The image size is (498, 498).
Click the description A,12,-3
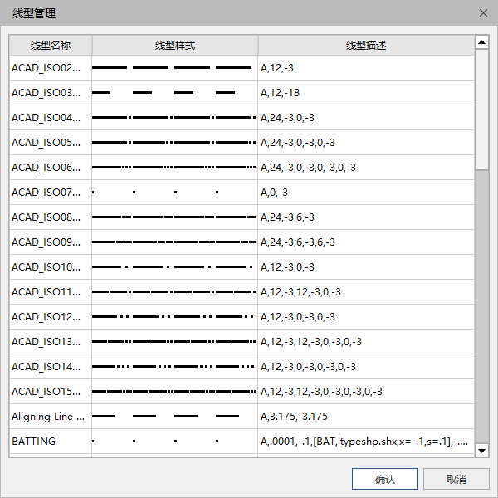click(277, 68)
